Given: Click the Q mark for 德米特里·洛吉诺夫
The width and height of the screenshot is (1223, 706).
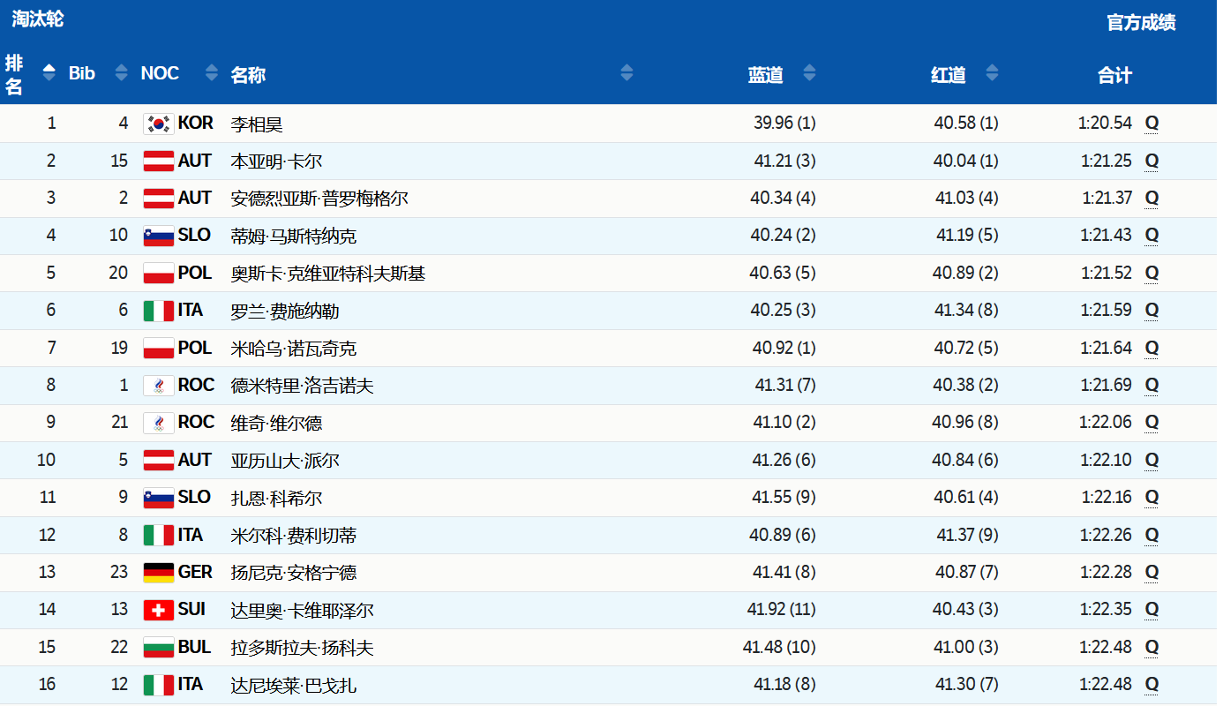Looking at the screenshot, I should (x=1152, y=386).
